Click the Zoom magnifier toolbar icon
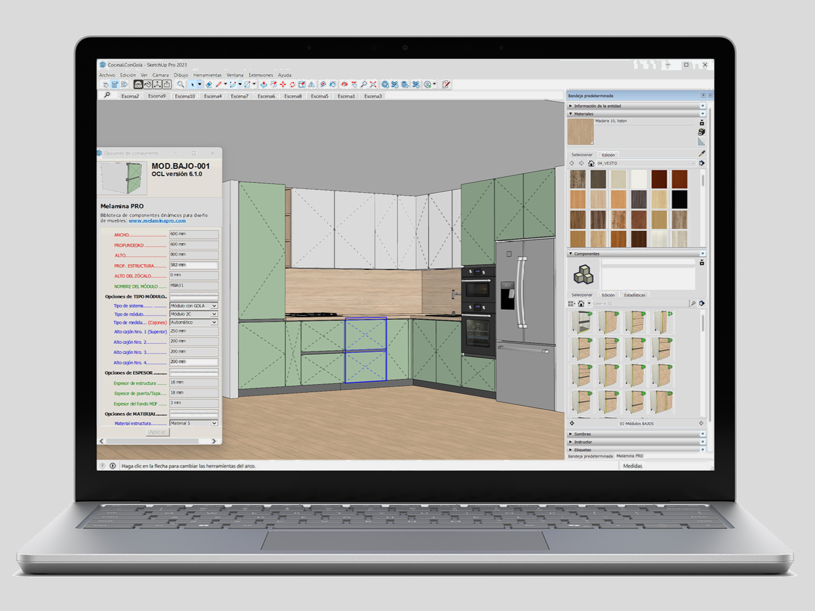The height and width of the screenshot is (611, 815). 363,84
